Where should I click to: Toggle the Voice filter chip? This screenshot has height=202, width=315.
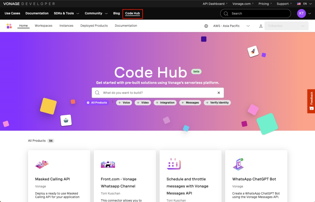(x=124, y=103)
